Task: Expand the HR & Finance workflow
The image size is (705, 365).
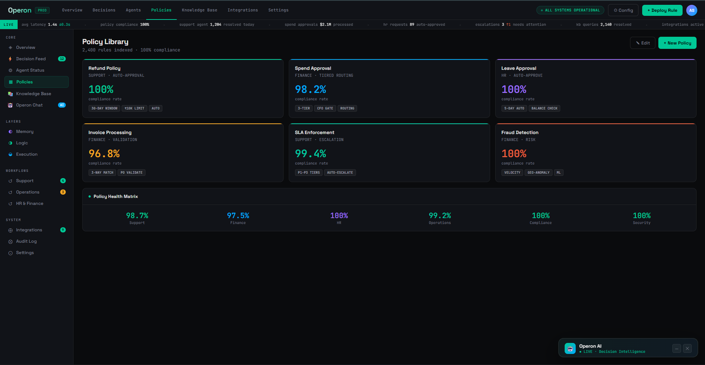Action: (37, 204)
